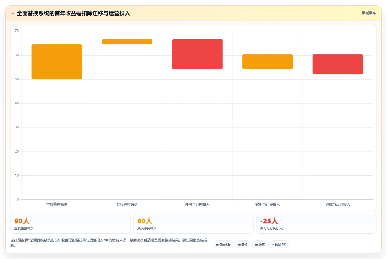This screenshot has height=259, width=387.
Task: Click the y-axis value 70
Action: point(17,31)
